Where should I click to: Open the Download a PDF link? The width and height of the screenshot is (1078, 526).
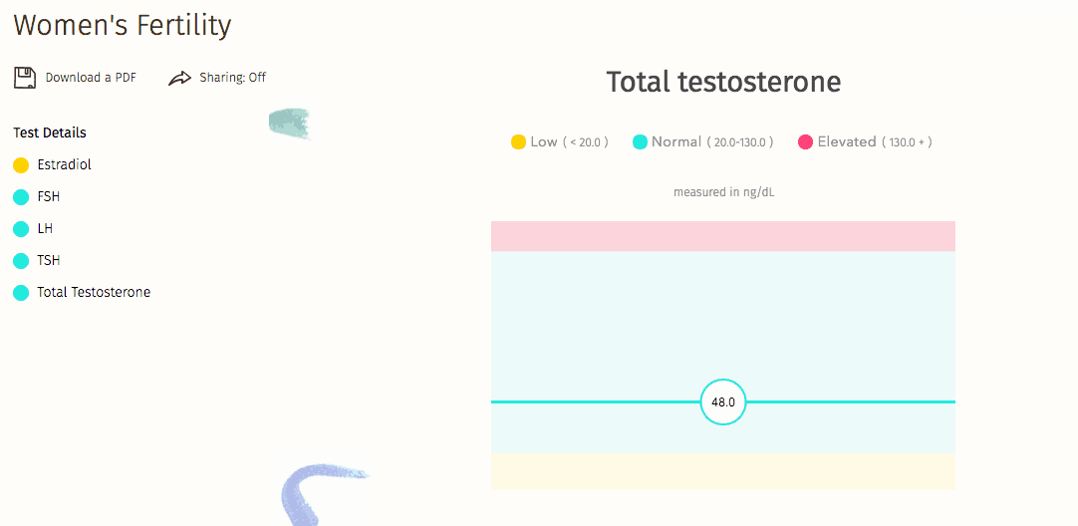pos(91,78)
